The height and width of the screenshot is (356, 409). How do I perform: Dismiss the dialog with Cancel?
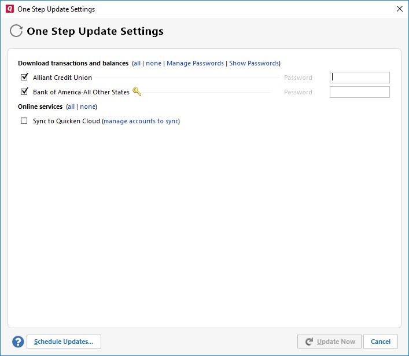click(x=380, y=342)
